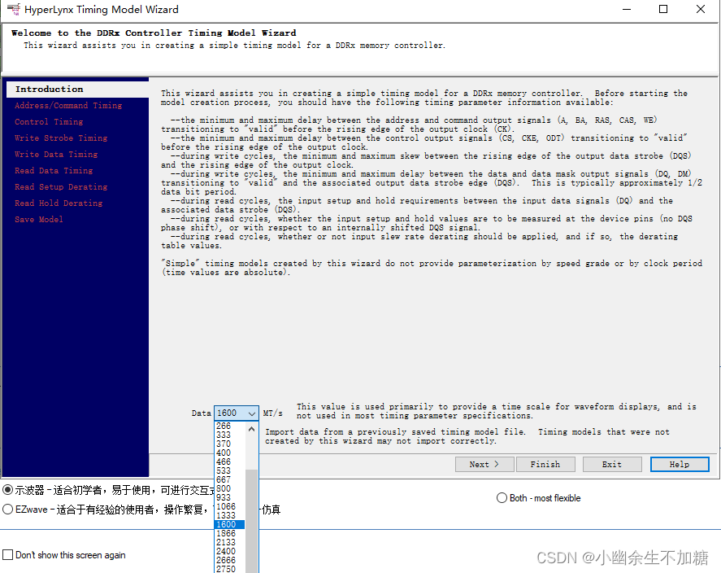721x573 pixels.
Task: Choose 466 MT/s data rate option
Action: click(x=229, y=461)
